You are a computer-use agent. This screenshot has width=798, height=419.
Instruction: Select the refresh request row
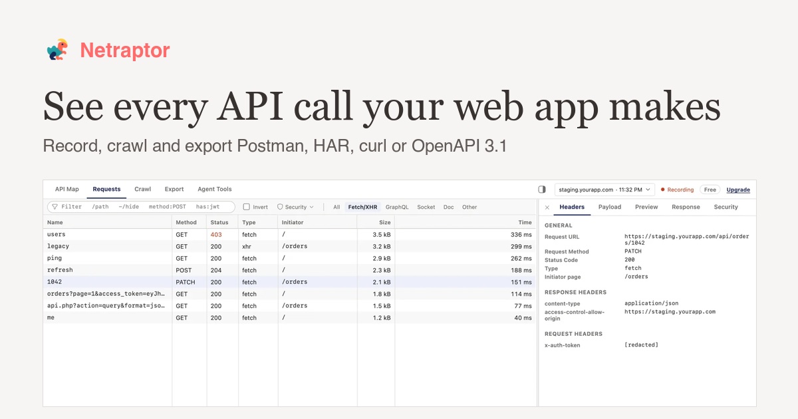click(x=290, y=271)
